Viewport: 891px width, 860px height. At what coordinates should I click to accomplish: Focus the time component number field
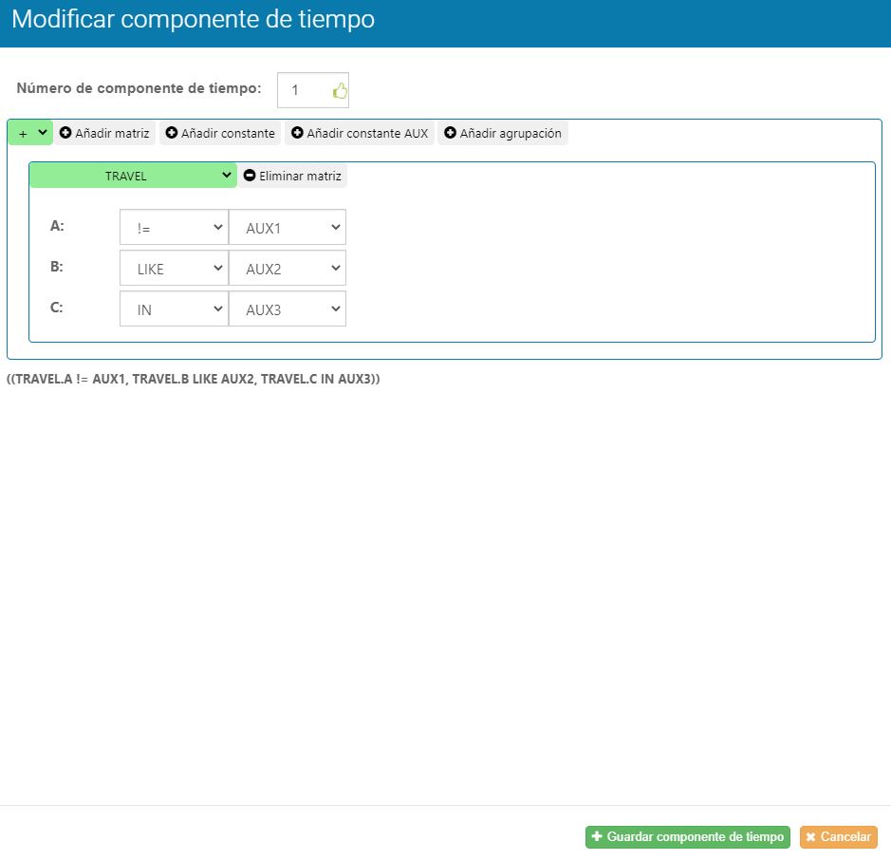pos(304,91)
